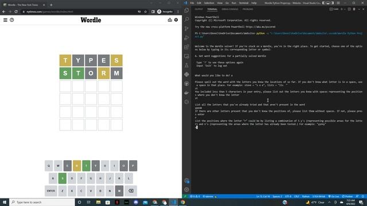Toggle primary sidebar layout icon
The width and height of the screenshot is (367, 206).
(x=323, y=3)
